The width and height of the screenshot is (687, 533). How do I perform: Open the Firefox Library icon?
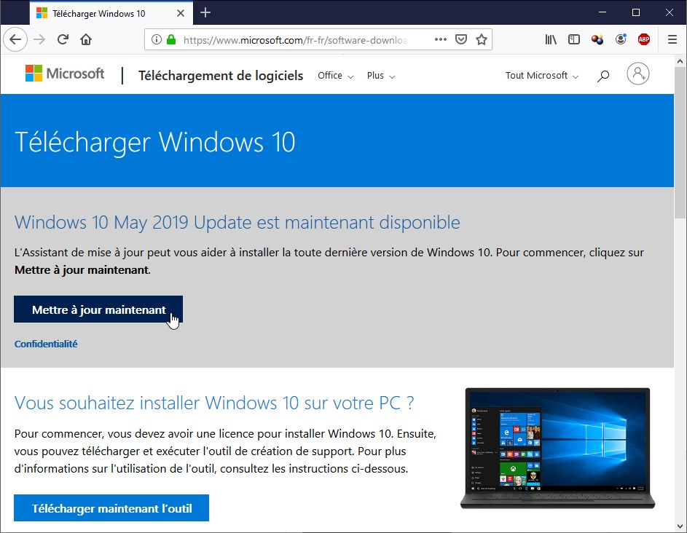[551, 39]
